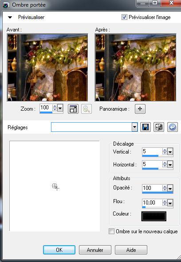Randomize parameters with the dice icon
Screen dimensions: 181x262
click(159, 127)
